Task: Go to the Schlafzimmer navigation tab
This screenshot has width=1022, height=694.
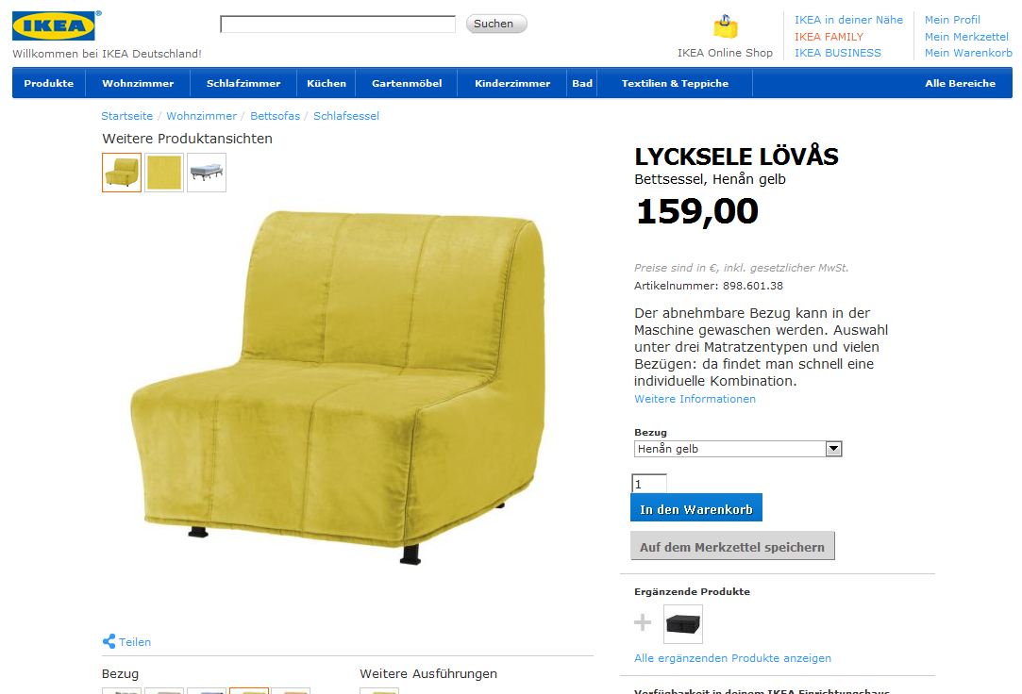Action: 243,83
